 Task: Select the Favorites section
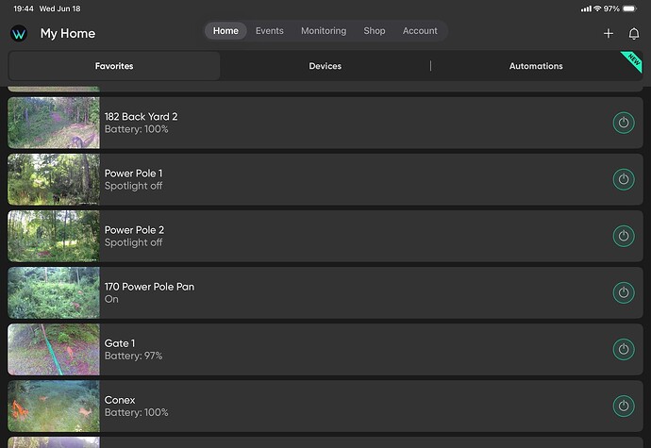[x=114, y=66]
